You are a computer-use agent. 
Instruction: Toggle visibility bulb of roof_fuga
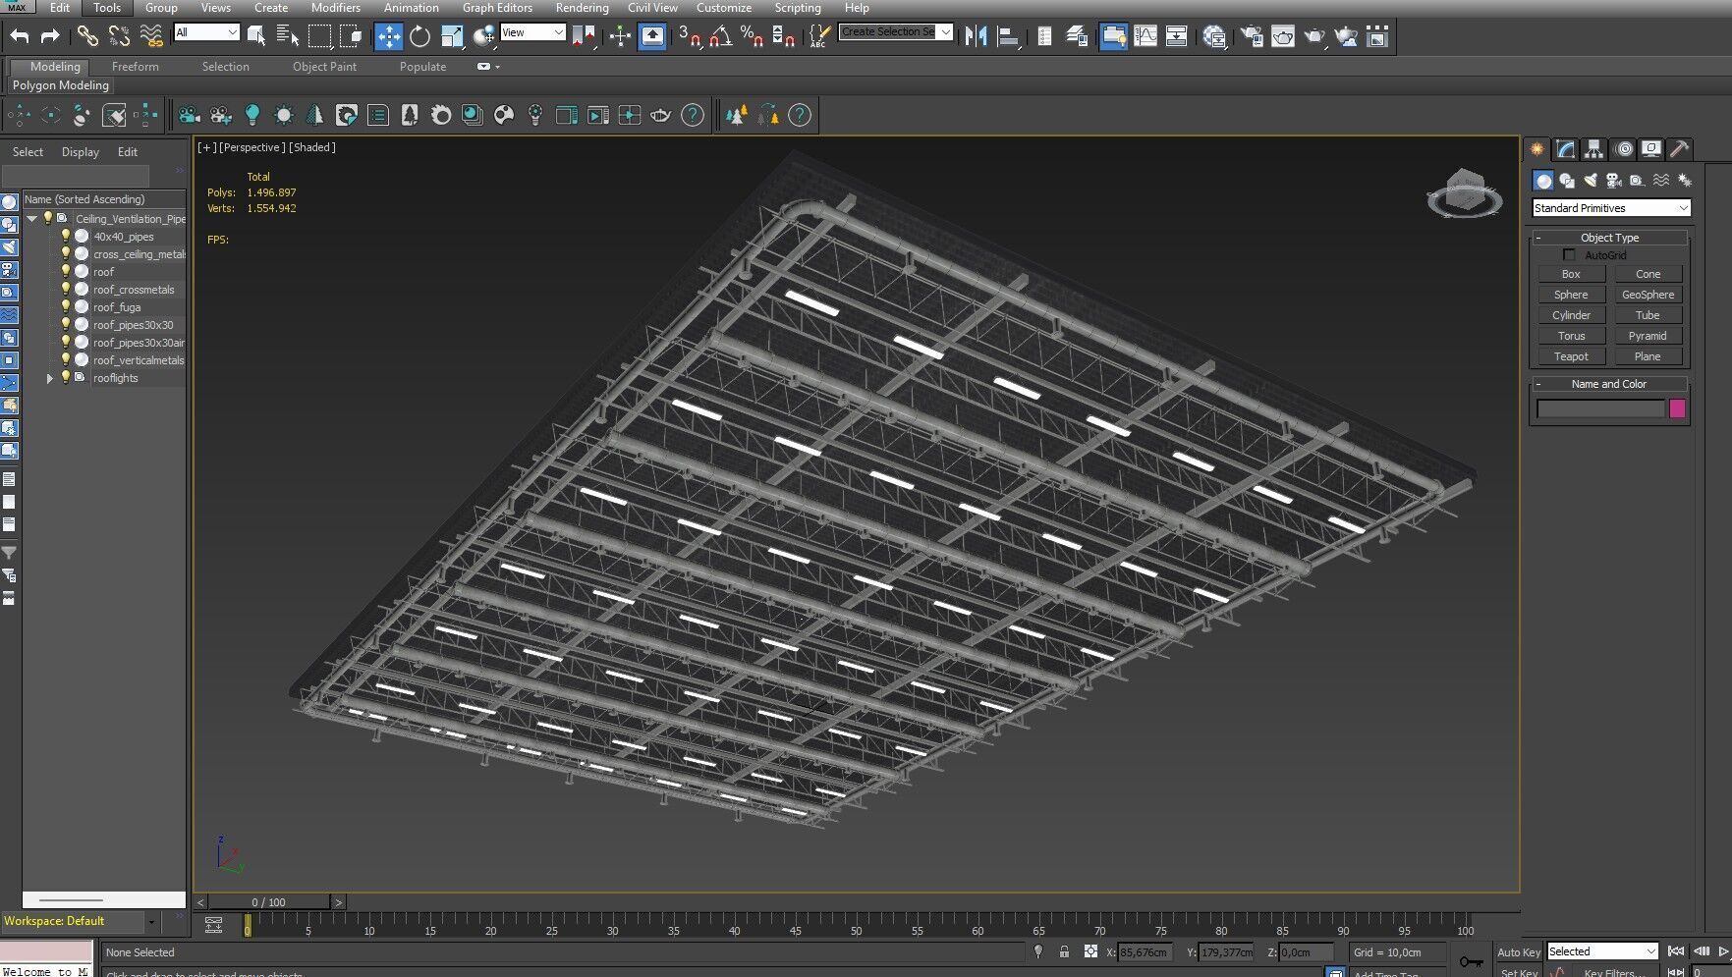click(x=66, y=307)
